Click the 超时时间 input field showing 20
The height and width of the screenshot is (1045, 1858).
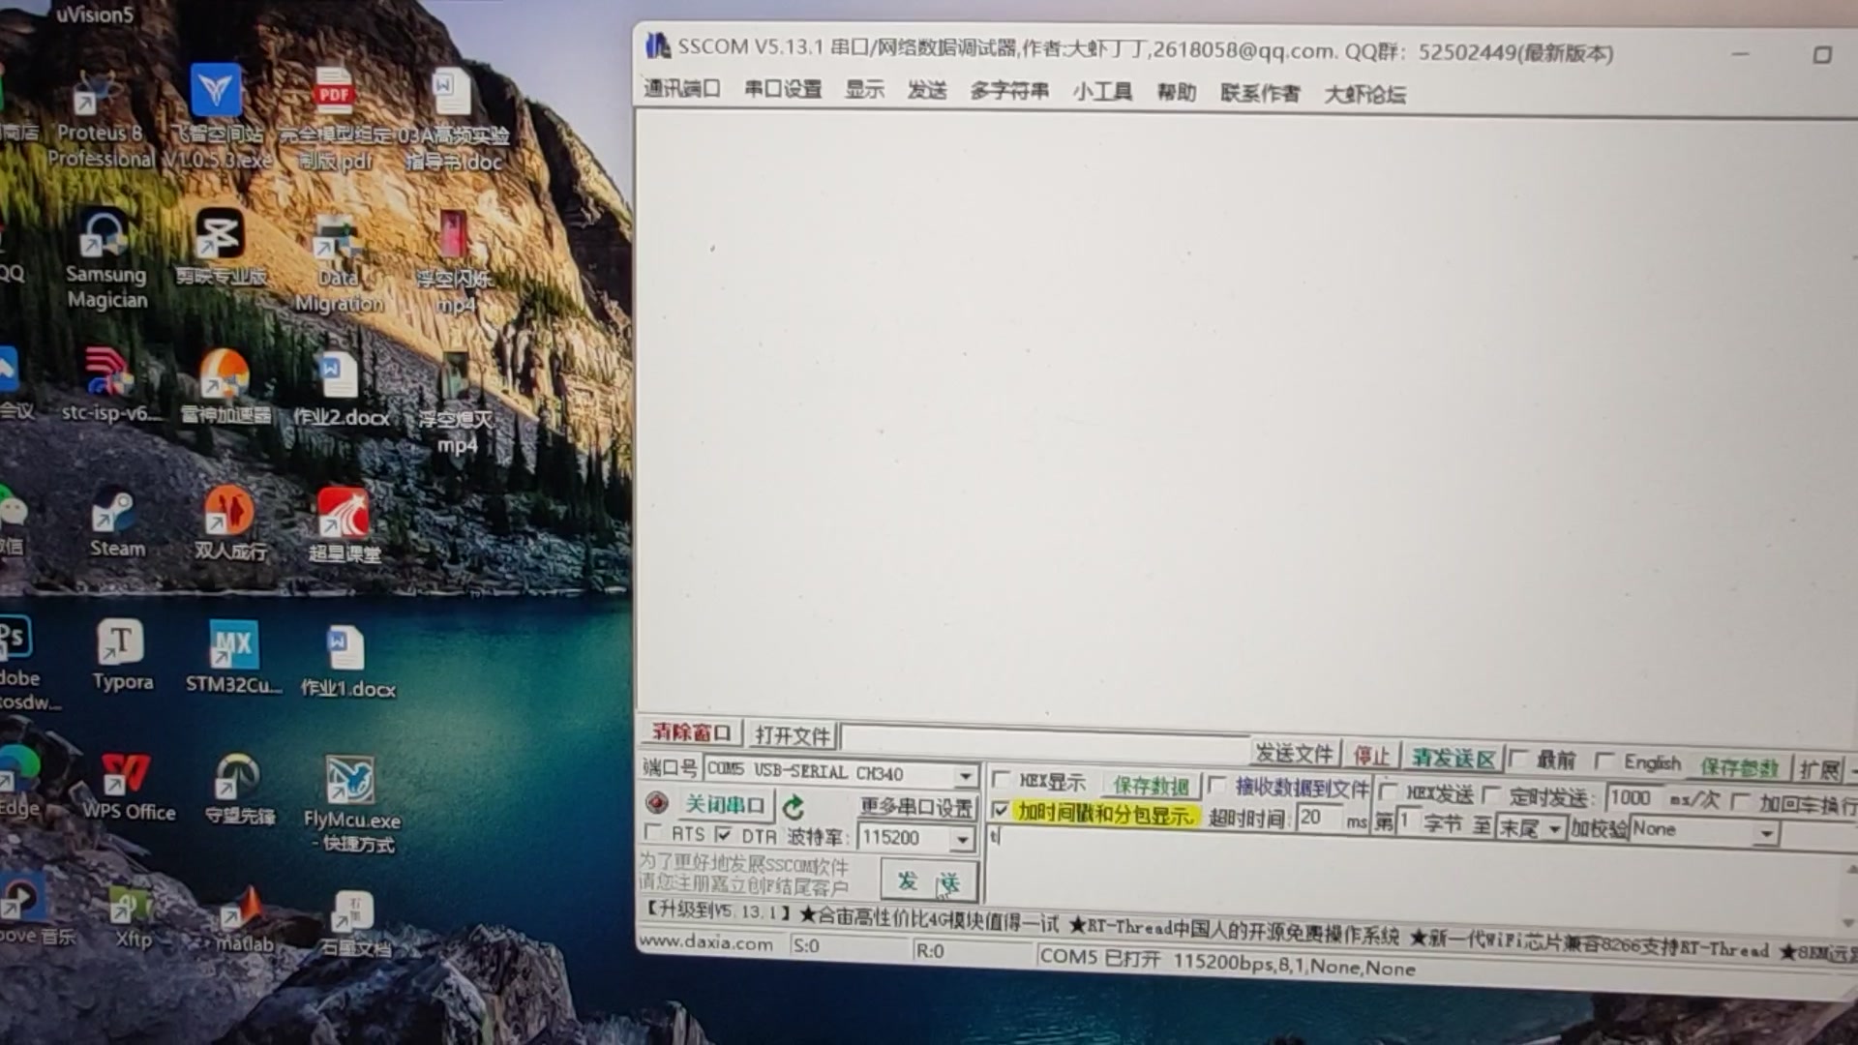(1319, 818)
